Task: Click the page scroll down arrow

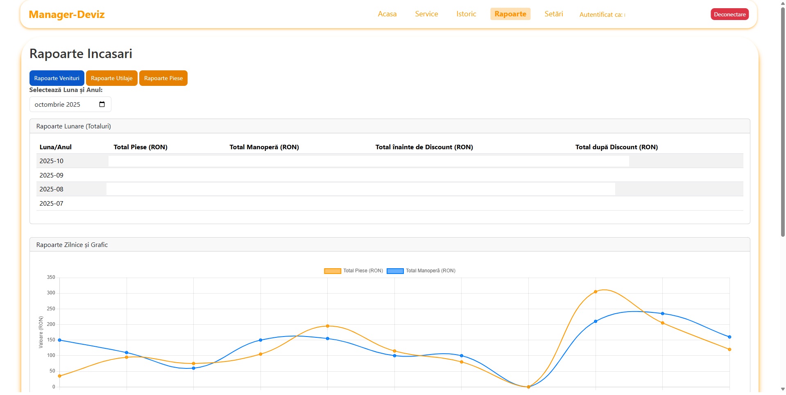Action: tap(782, 389)
